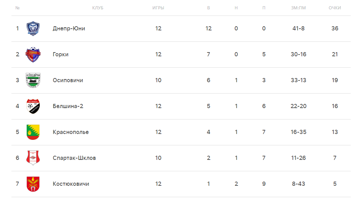This screenshot has width=359, height=202.
Task: Click the Спартак-Шклов team name
Action: point(74,158)
